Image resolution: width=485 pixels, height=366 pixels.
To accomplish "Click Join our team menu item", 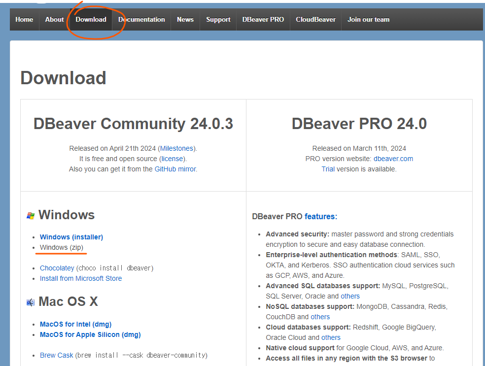I will pyautogui.click(x=368, y=20).
